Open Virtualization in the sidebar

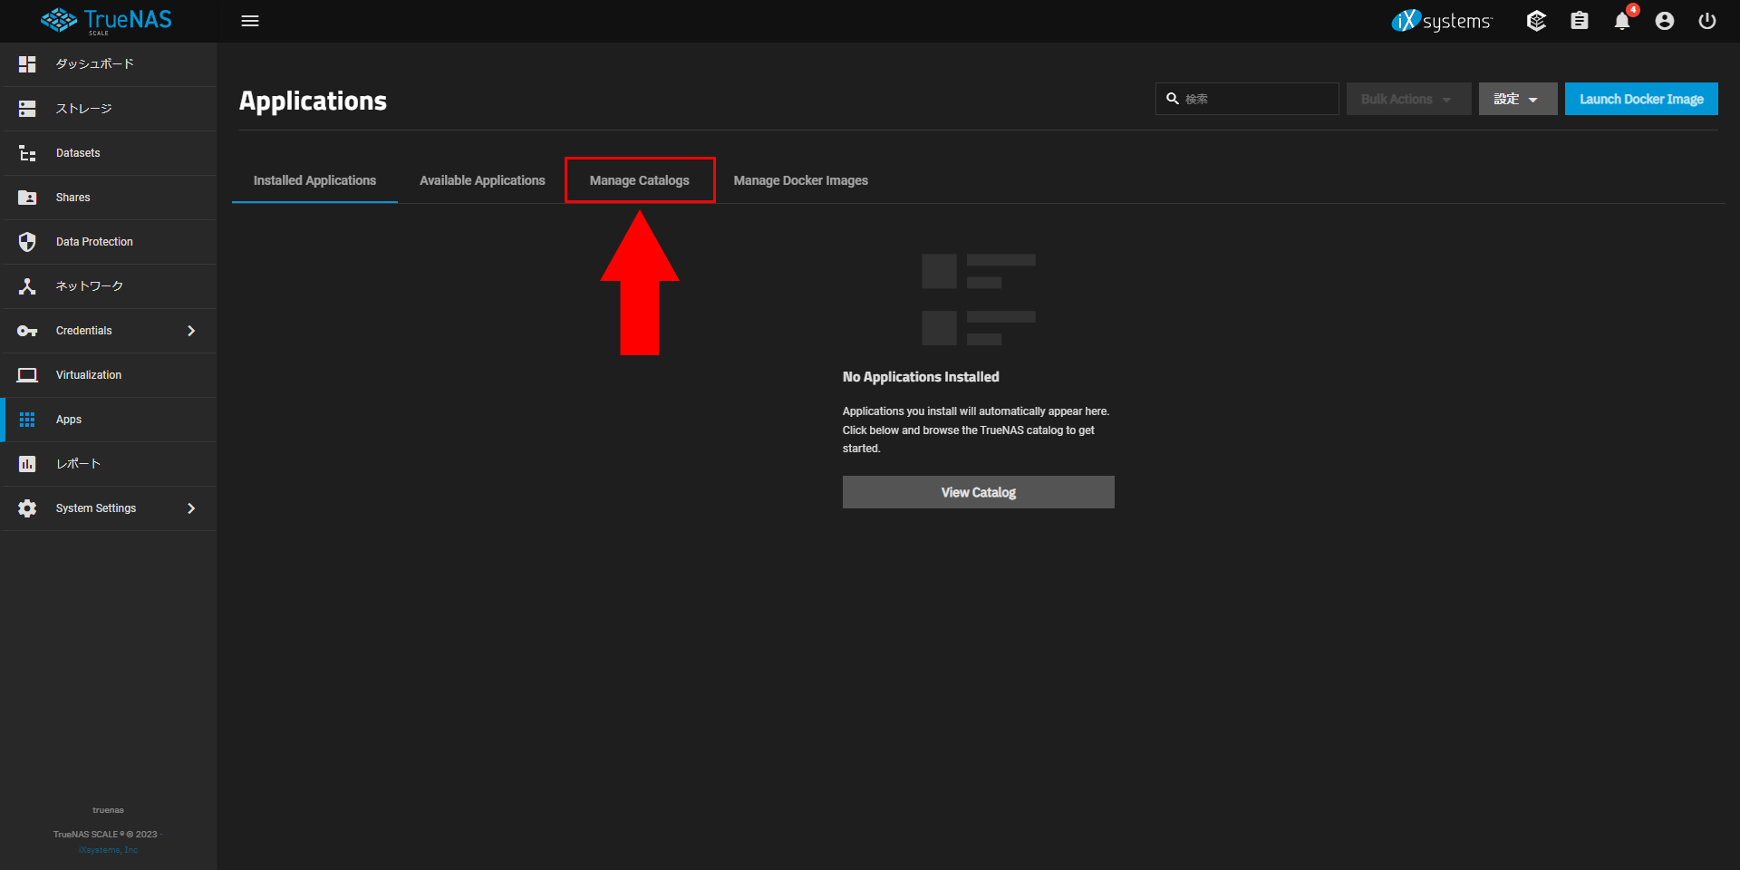tap(89, 375)
